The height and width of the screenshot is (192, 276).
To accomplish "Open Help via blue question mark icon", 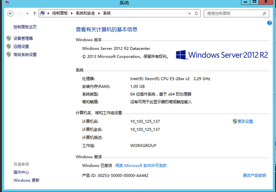I will click(x=269, y=23).
